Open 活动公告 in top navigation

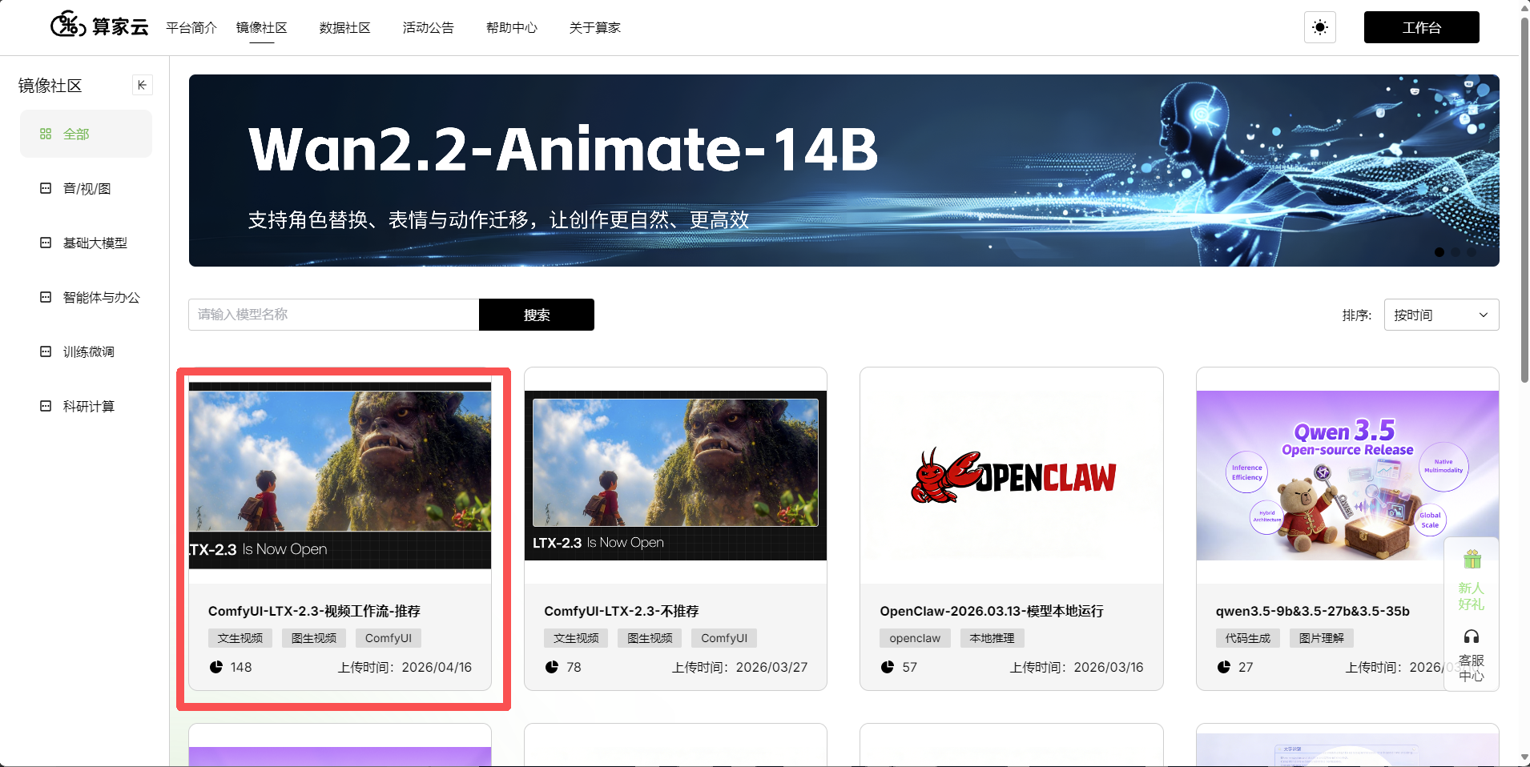pos(428,27)
